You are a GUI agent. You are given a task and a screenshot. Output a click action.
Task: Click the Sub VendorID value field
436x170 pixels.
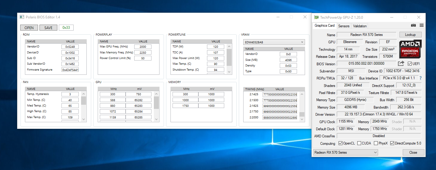(70, 64)
